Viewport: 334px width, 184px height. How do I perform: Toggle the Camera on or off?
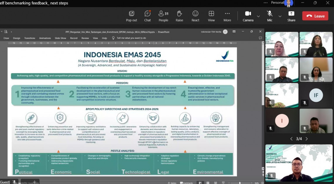coord(248,16)
